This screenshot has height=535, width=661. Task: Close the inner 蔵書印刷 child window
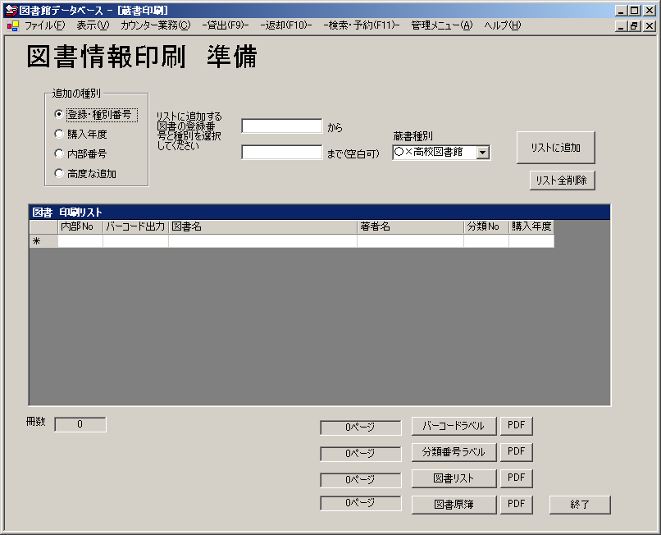(650, 26)
